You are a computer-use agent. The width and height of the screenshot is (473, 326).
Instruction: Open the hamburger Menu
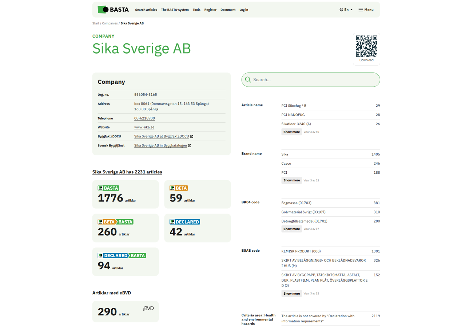[366, 10]
